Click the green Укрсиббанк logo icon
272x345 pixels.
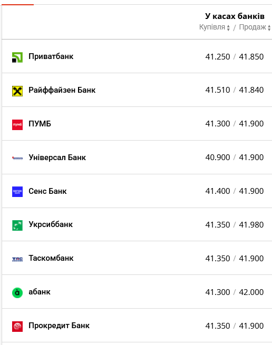pos(17,225)
